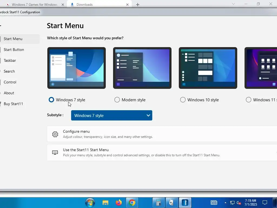Viewport: 277px width, 208px height.
Task: Open the notification center icon
Action: coord(265,203)
